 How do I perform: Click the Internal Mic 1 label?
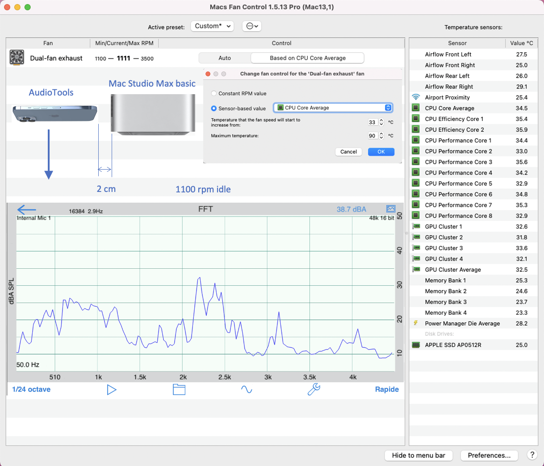(34, 218)
